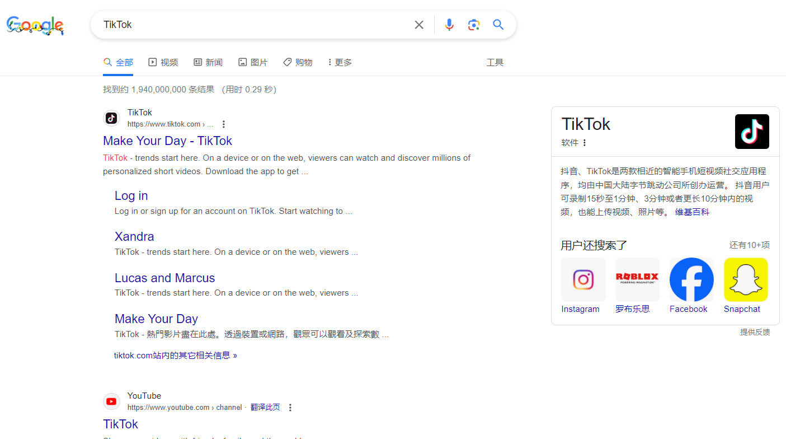Screen dimensions: 786x439
Task: Switch to the 图片 tab
Action: (253, 62)
